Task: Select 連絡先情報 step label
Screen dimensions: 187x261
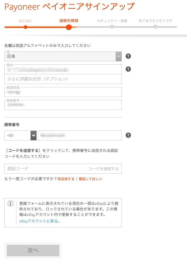Action: (x=69, y=21)
